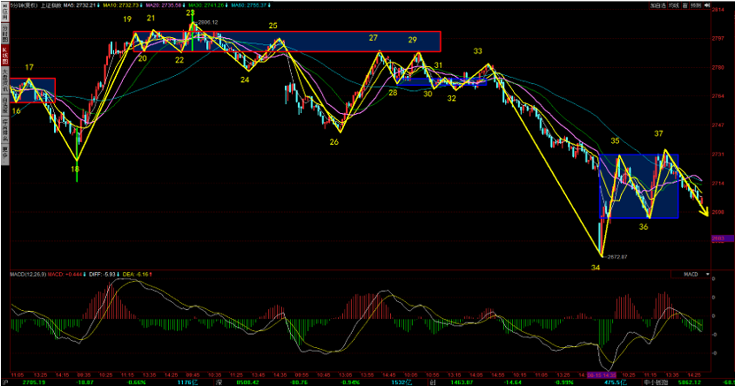Click the 5分钟 period label at top left
Screen dimensions: 735x386
click(x=19, y=4)
